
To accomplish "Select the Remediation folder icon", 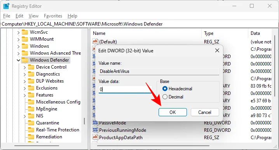I will [31, 136].
